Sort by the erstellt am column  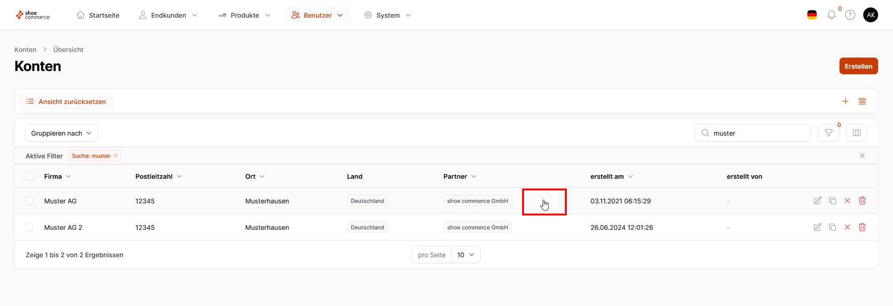point(611,176)
